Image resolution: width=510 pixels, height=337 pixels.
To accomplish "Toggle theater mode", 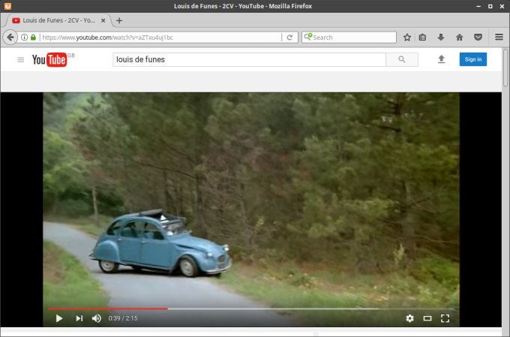I will (x=427, y=318).
